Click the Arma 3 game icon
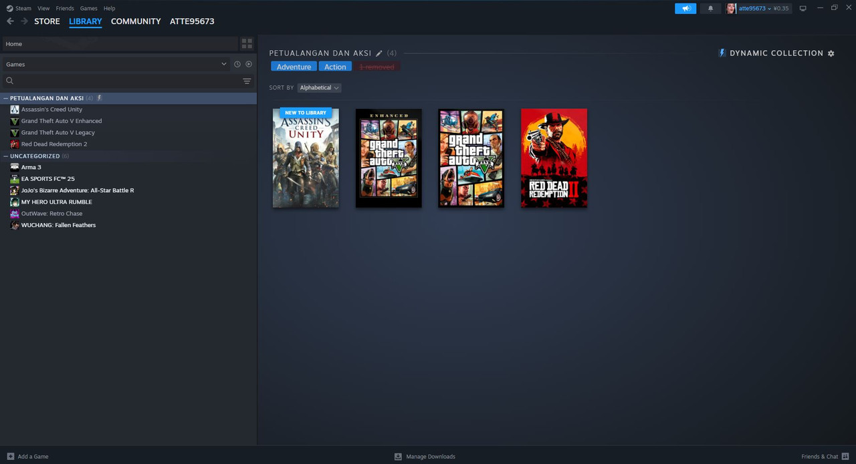 coord(15,168)
